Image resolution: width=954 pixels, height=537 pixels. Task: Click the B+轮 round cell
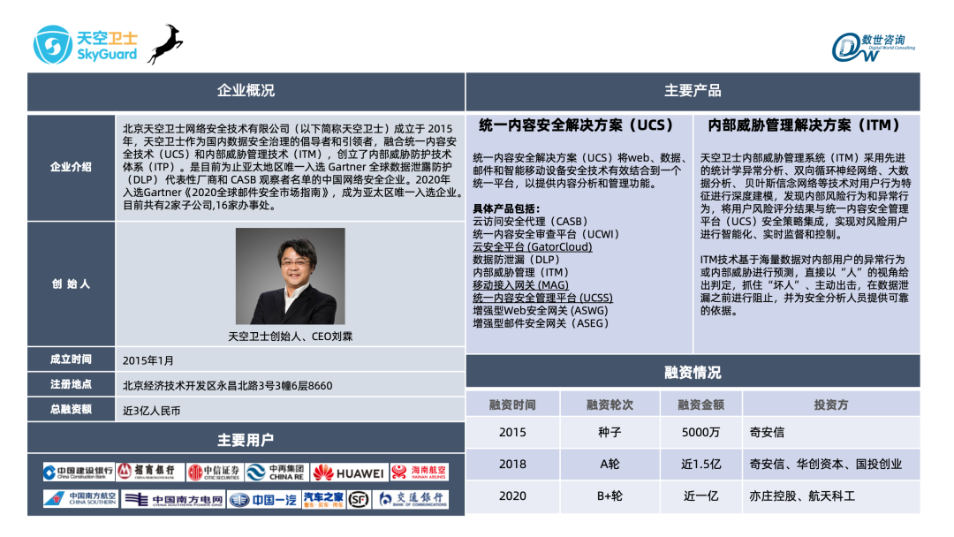609,496
